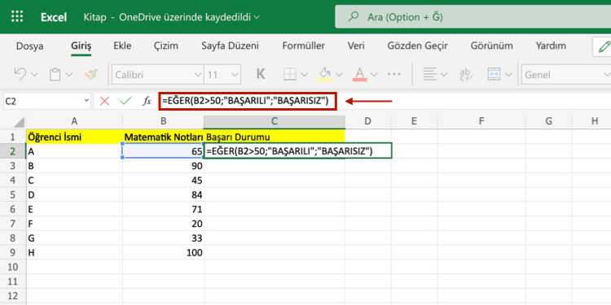
Task: Select column B header
Action: coord(163,121)
